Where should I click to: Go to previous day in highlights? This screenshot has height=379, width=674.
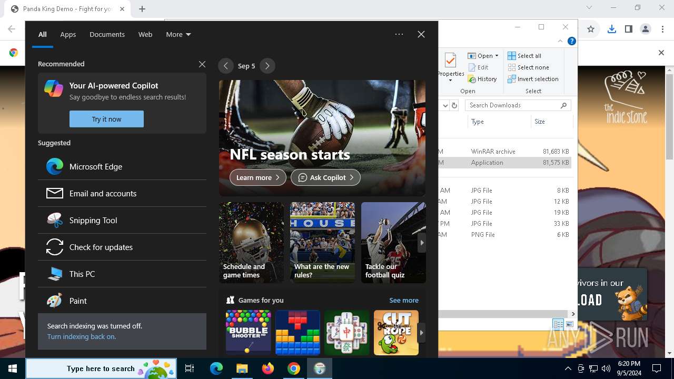click(x=226, y=66)
